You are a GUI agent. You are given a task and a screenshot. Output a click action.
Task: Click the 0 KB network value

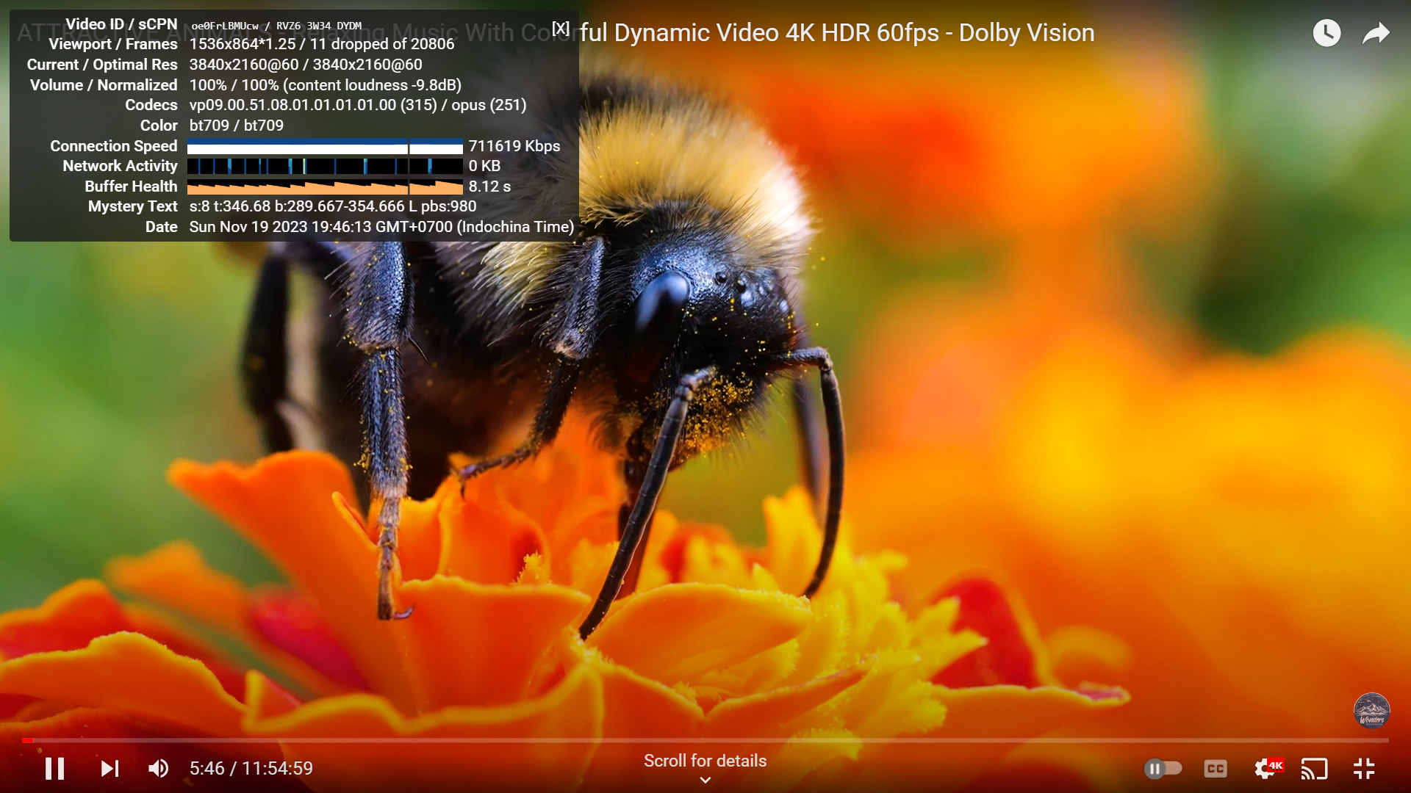[484, 166]
